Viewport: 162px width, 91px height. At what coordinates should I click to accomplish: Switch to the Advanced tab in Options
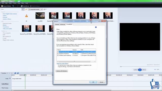click(63, 25)
